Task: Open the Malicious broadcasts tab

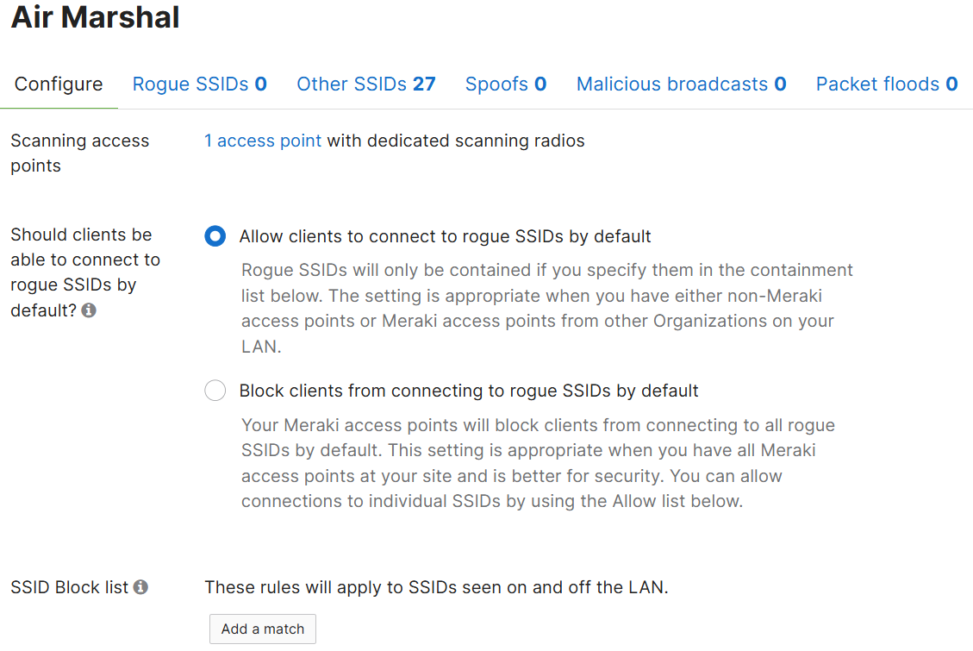Action: (x=682, y=85)
